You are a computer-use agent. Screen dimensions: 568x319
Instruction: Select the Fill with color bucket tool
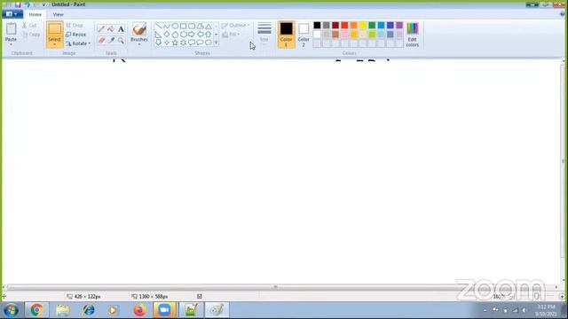point(111,29)
